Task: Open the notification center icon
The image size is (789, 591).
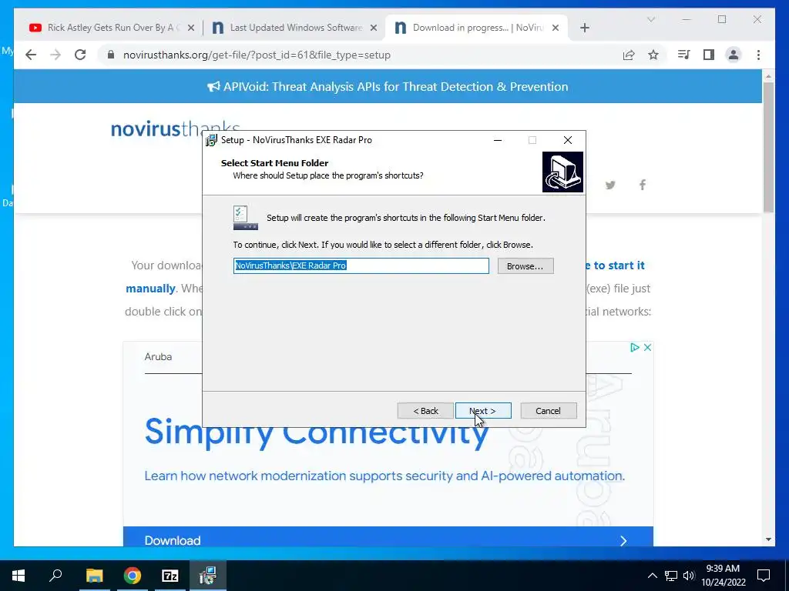Action: click(x=764, y=576)
